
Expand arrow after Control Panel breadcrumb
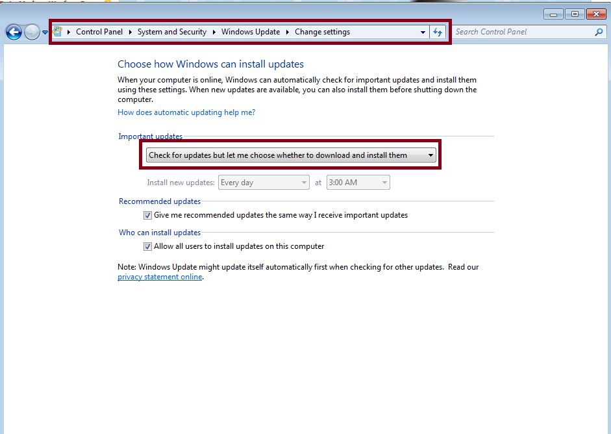tap(130, 32)
